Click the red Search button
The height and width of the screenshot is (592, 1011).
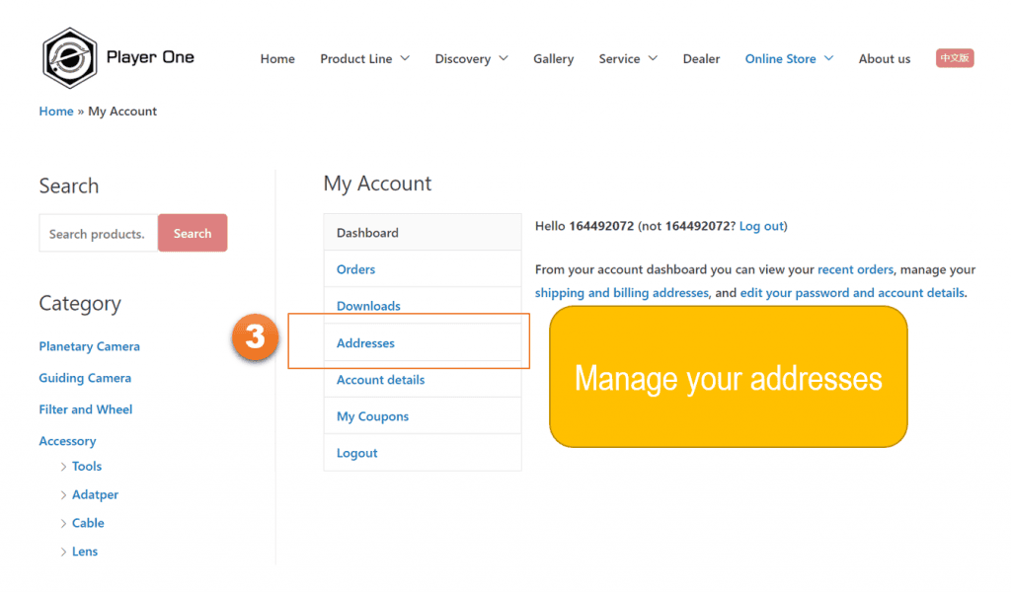[x=193, y=234]
